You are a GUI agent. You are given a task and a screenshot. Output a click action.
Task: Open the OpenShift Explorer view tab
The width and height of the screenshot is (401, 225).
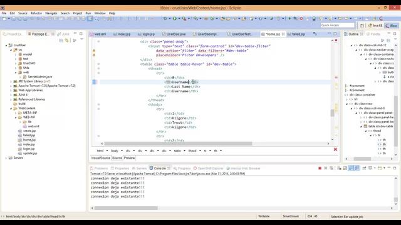[208, 168]
